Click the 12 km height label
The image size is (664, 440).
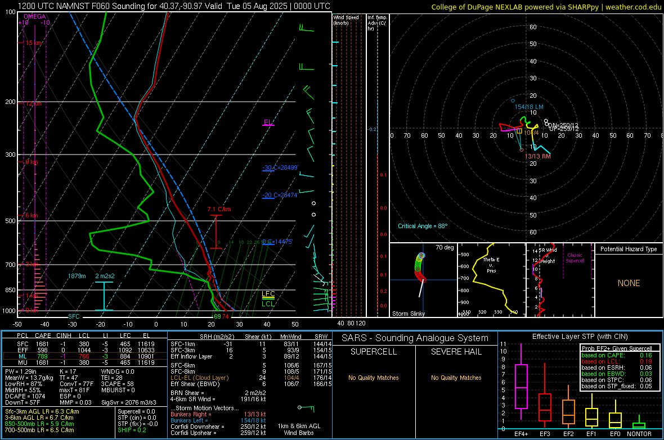coord(33,103)
